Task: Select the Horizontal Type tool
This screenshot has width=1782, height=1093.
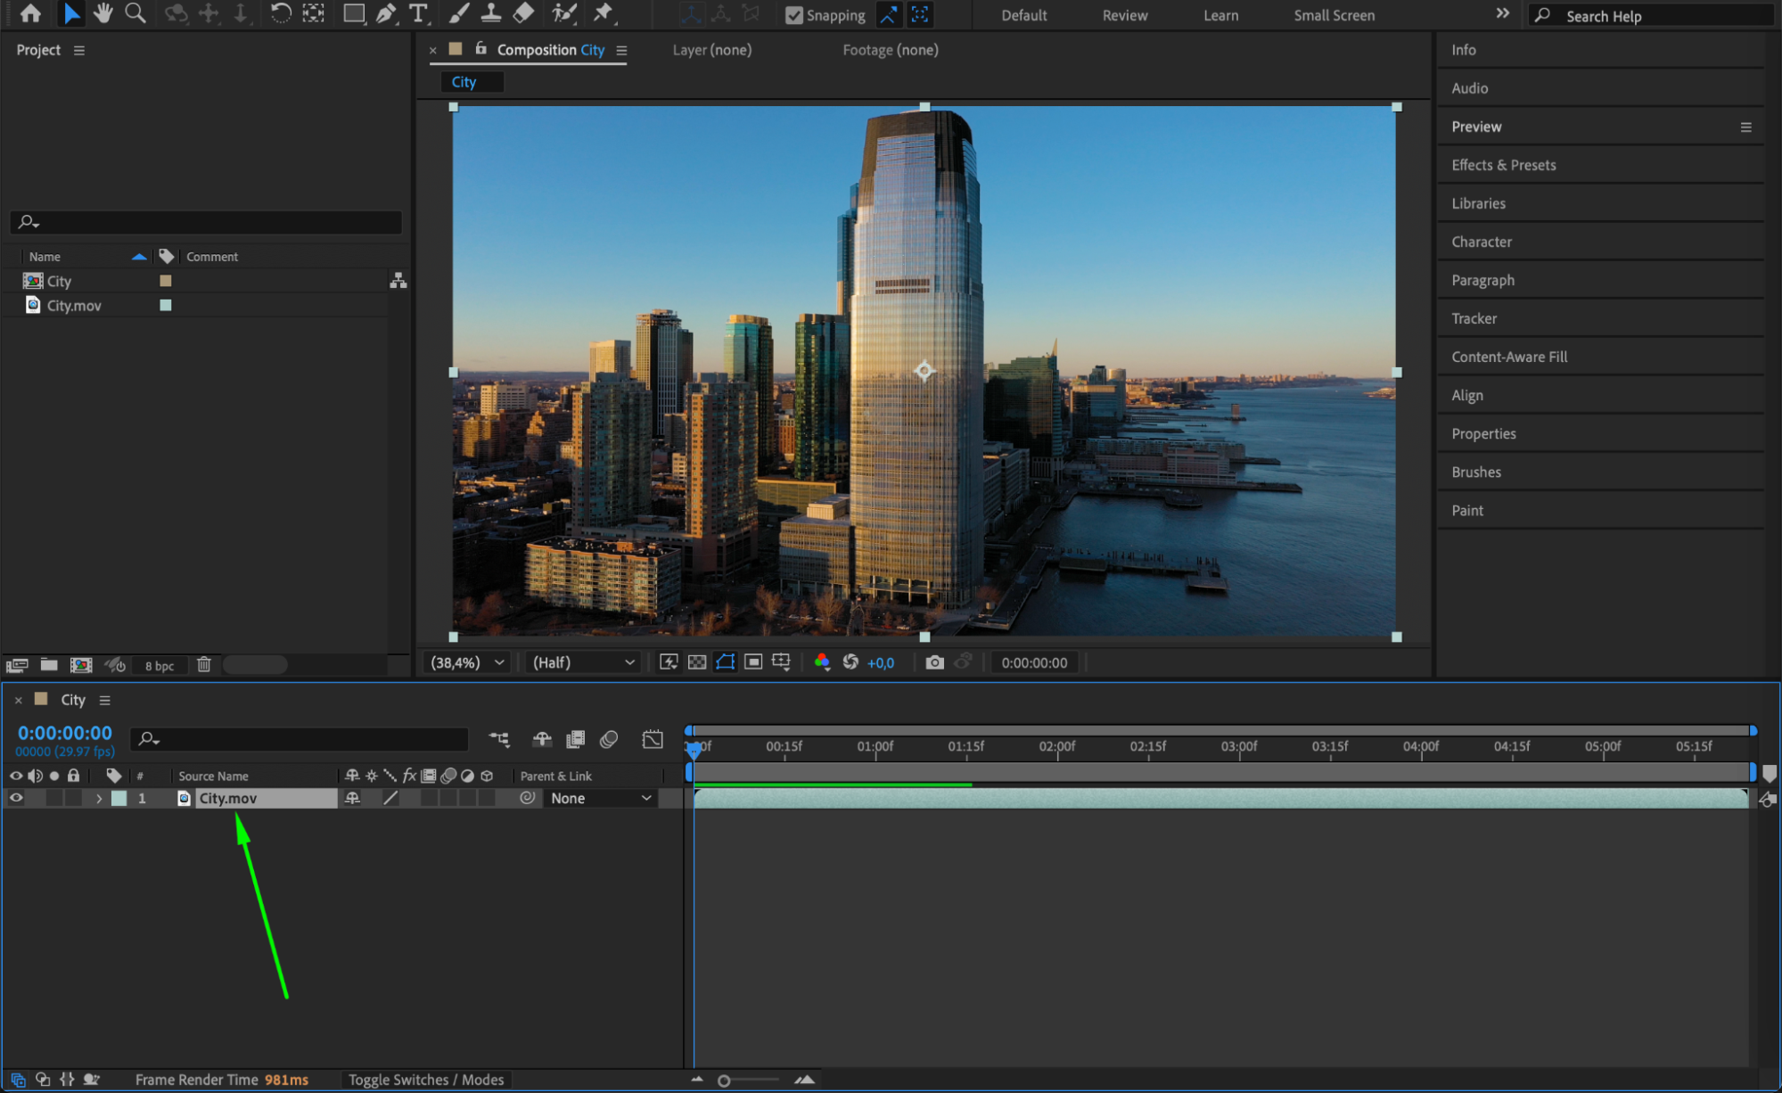Action: [417, 13]
